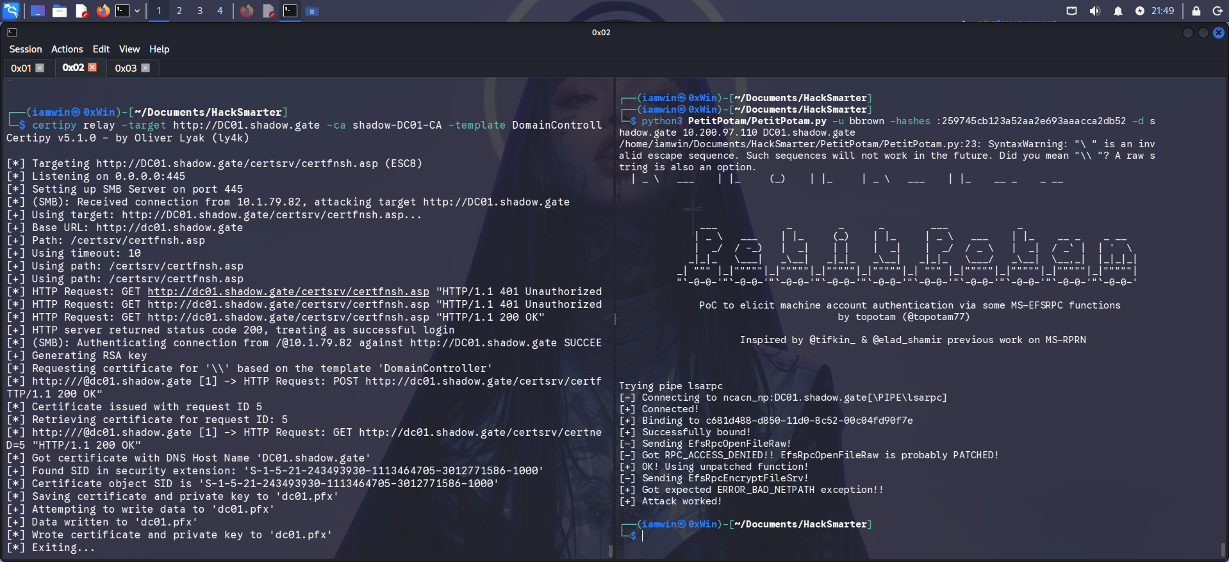Screen dimensions: 1229x562
Task: Switch to workspace 2
Action: 179,11
